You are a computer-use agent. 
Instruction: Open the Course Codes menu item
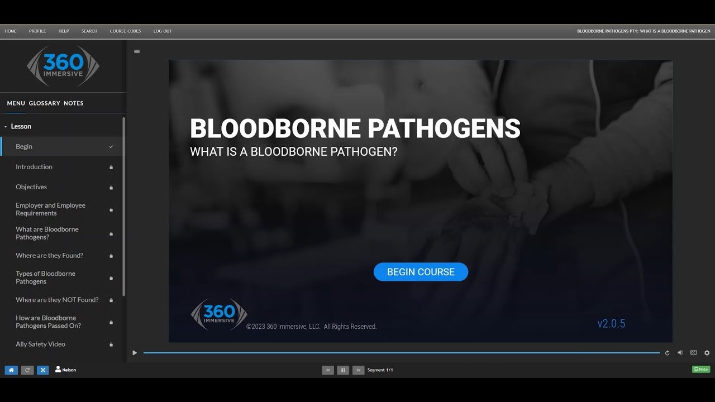[x=125, y=31]
